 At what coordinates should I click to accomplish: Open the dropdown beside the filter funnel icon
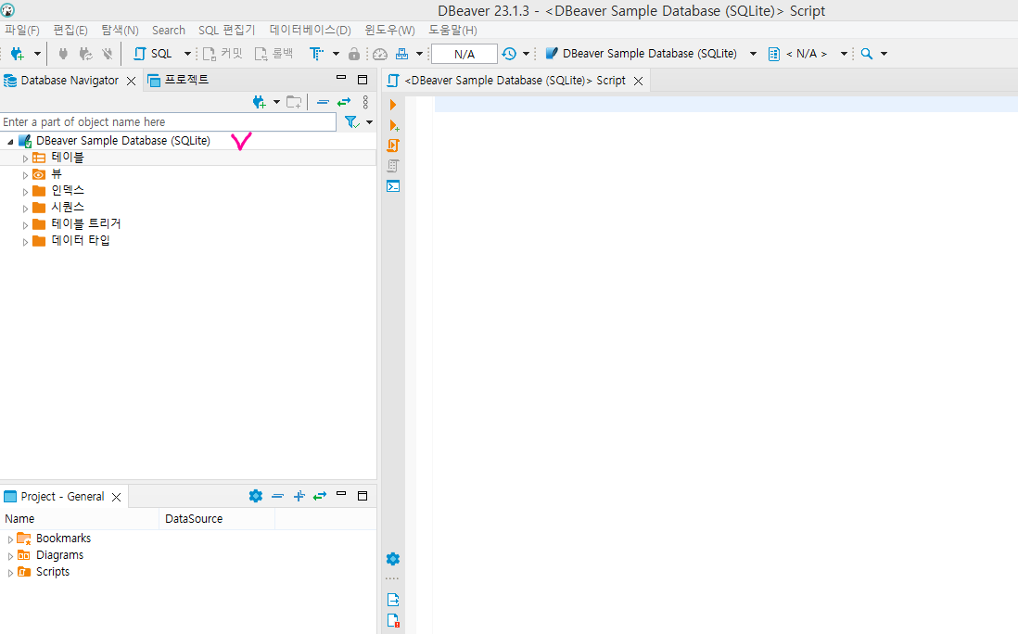369,122
